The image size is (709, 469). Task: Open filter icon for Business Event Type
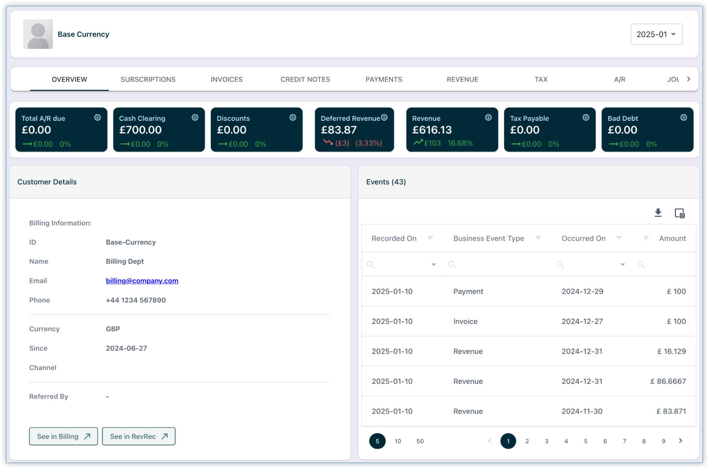click(538, 238)
